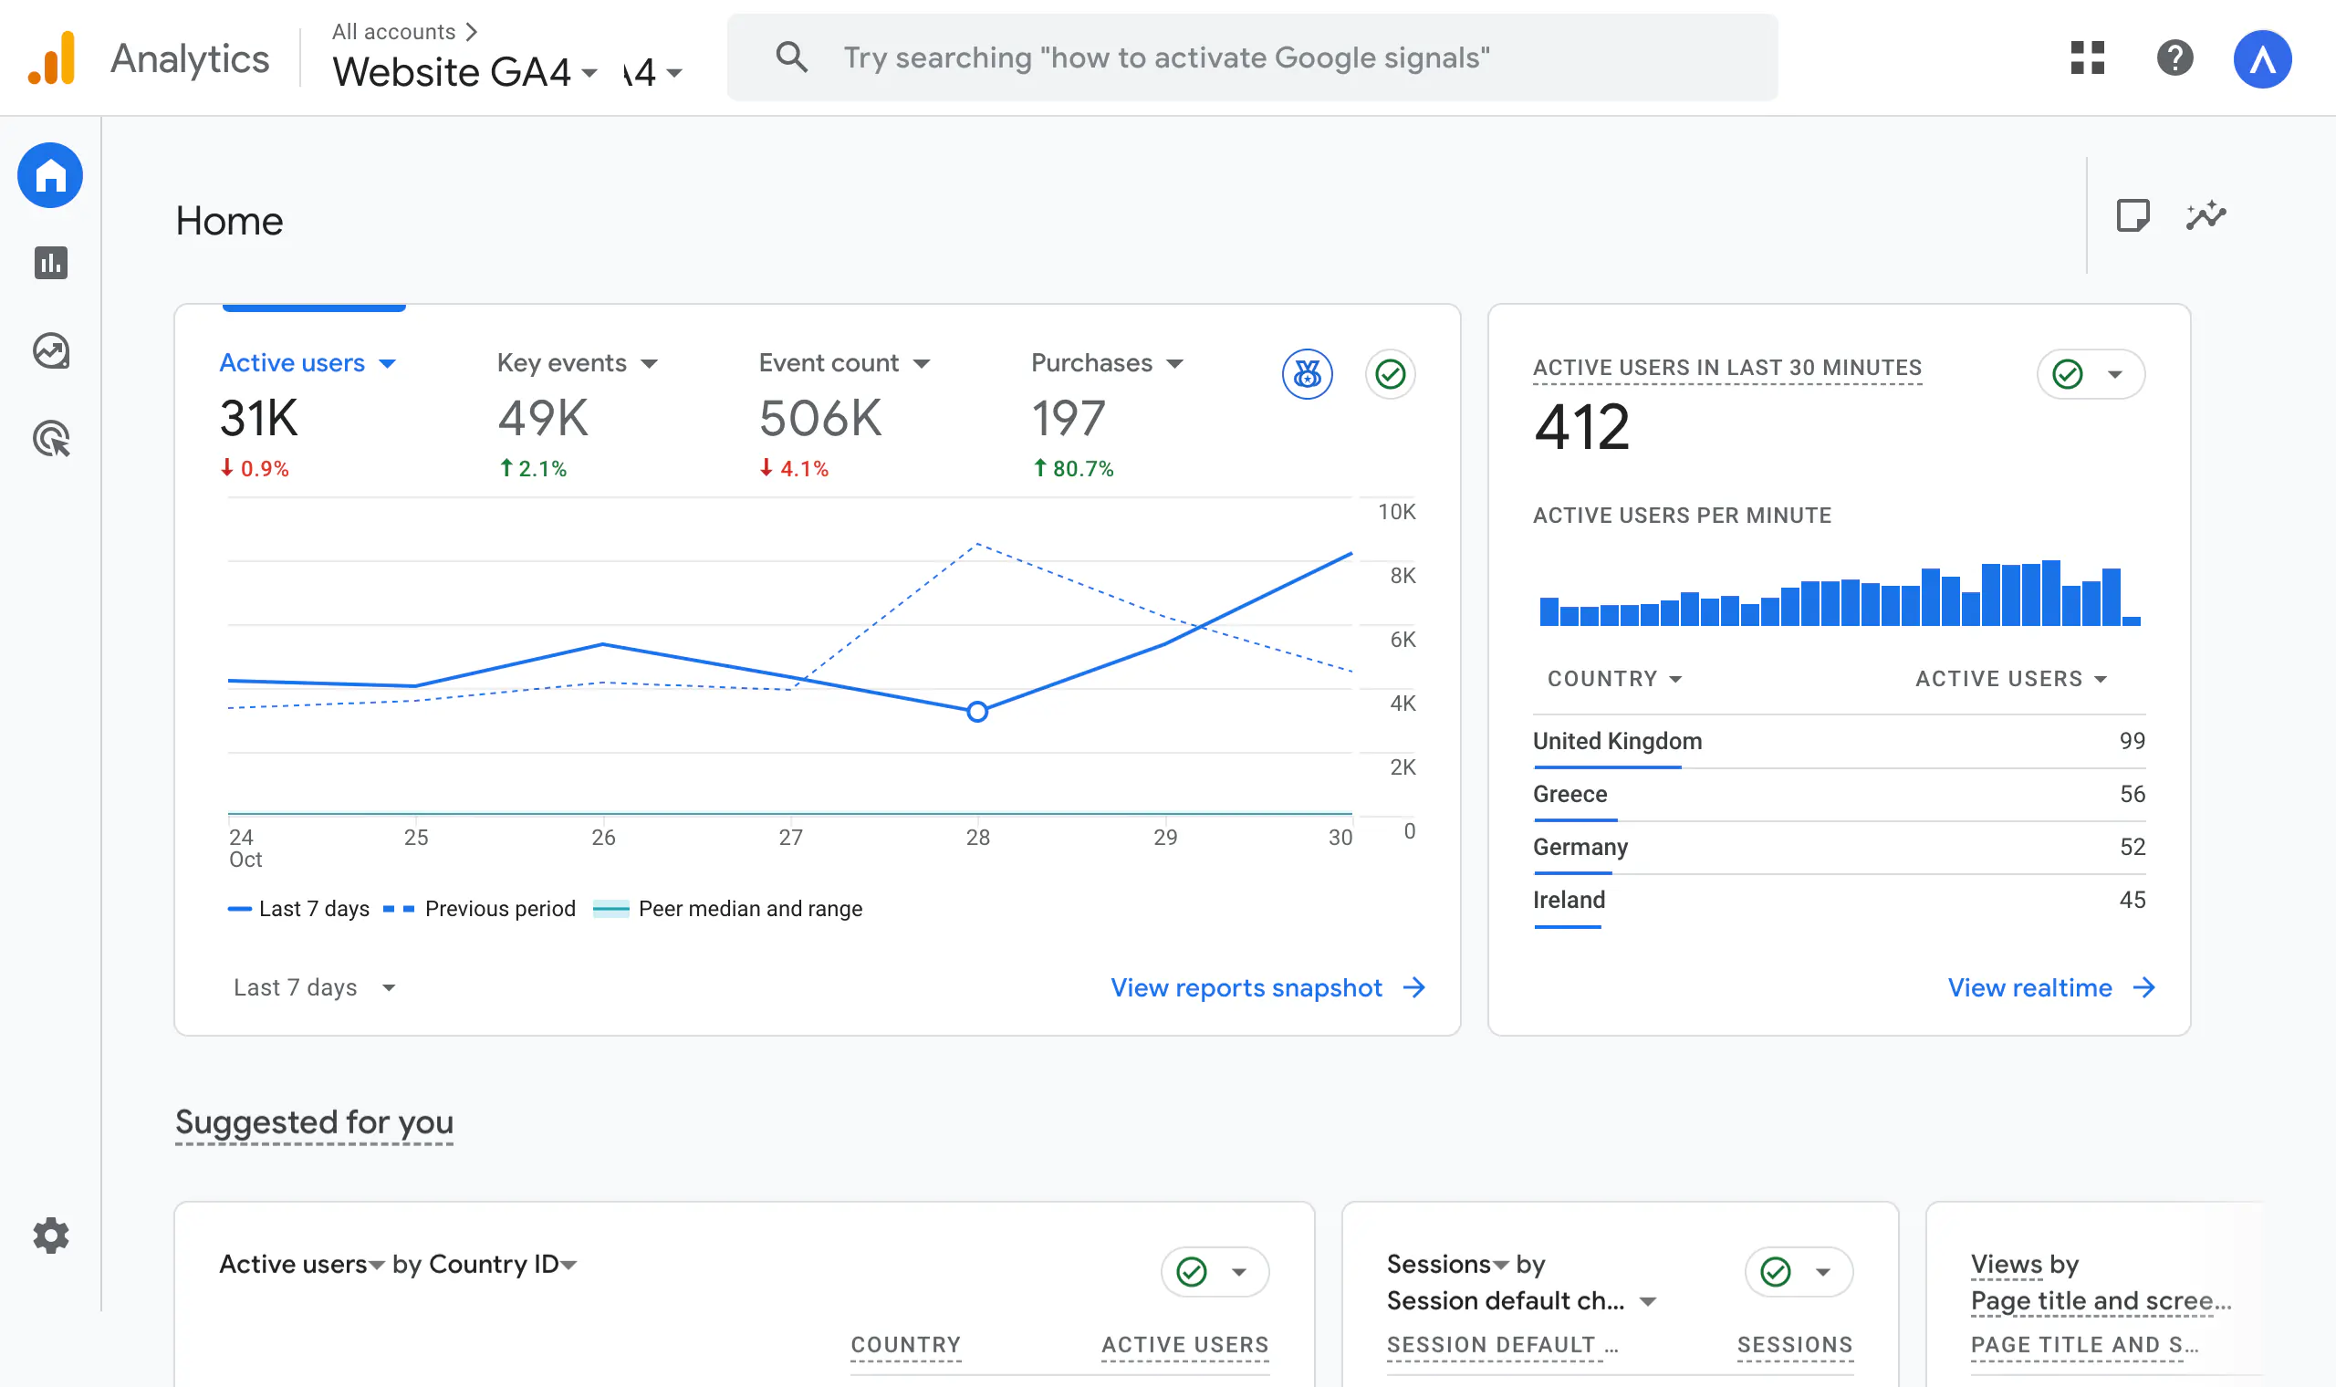Open Admin settings via the gear icon
The width and height of the screenshot is (2336, 1387).
[50, 1236]
